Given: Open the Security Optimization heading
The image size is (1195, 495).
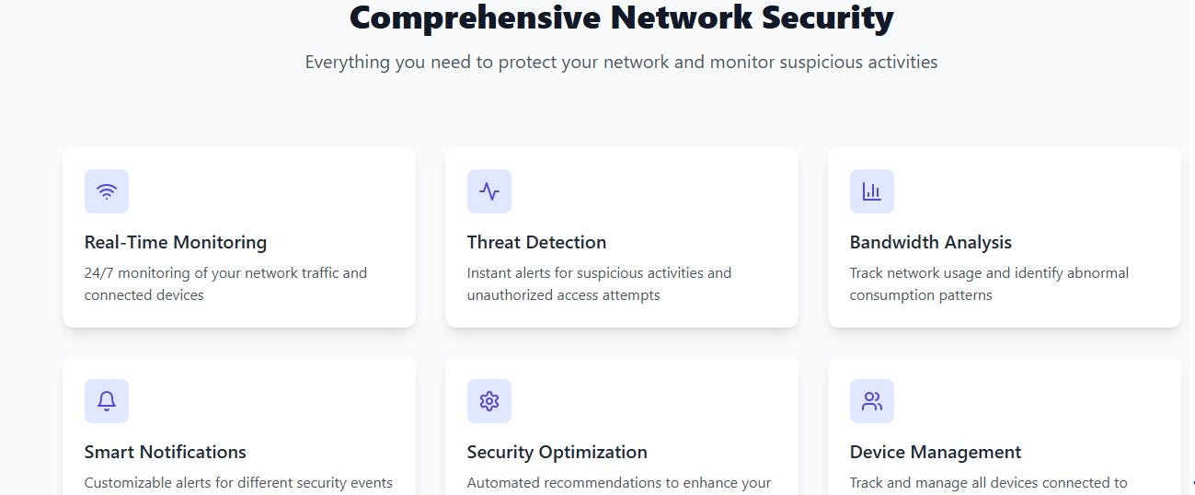Looking at the screenshot, I should coord(557,452).
